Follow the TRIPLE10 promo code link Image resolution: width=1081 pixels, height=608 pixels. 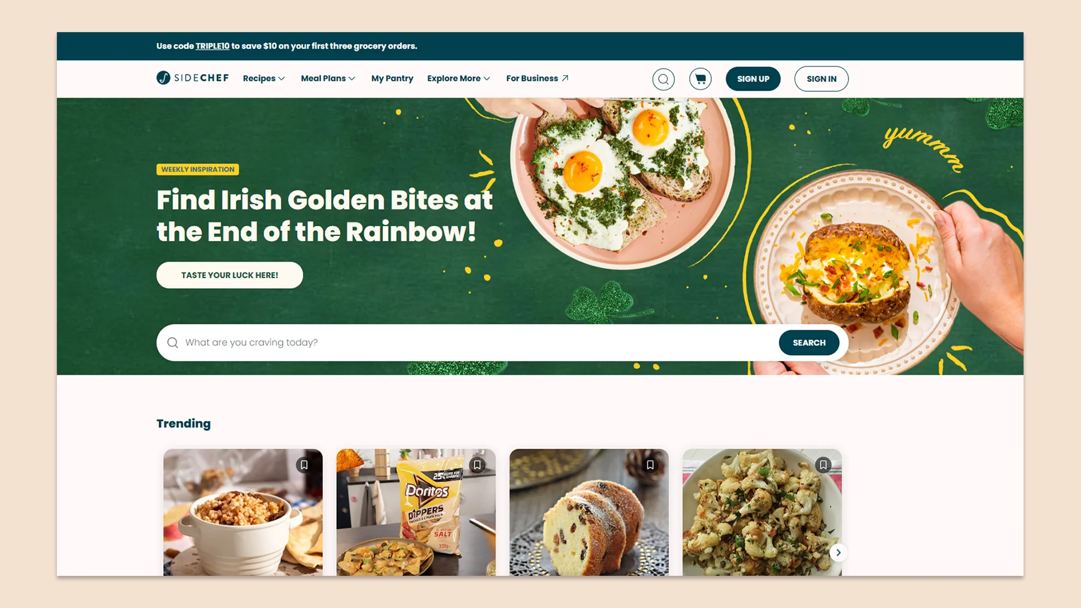[x=212, y=46]
